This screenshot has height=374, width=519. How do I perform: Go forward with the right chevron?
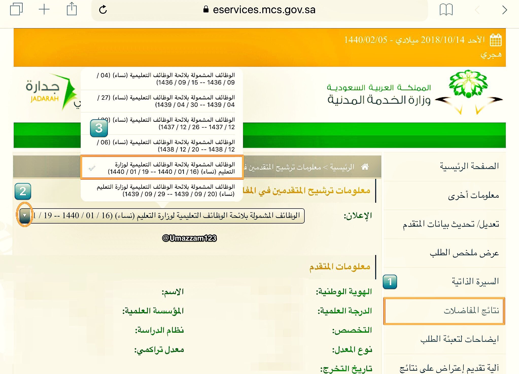pyautogui.click(x=504, y=10)
